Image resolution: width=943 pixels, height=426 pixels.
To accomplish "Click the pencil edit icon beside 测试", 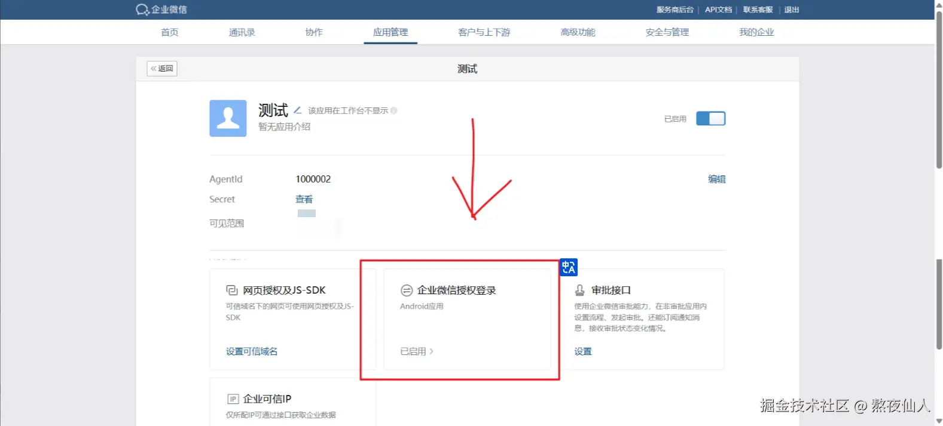I will pos(297,110).
